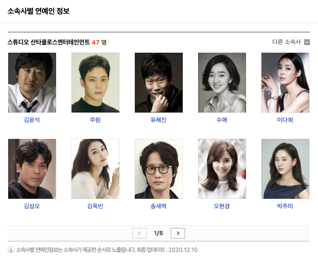Open the 다른 소속사 dropdown arrow
This screenshot has height=262, width=318.
pyautogui.click(x=307, y=42)
